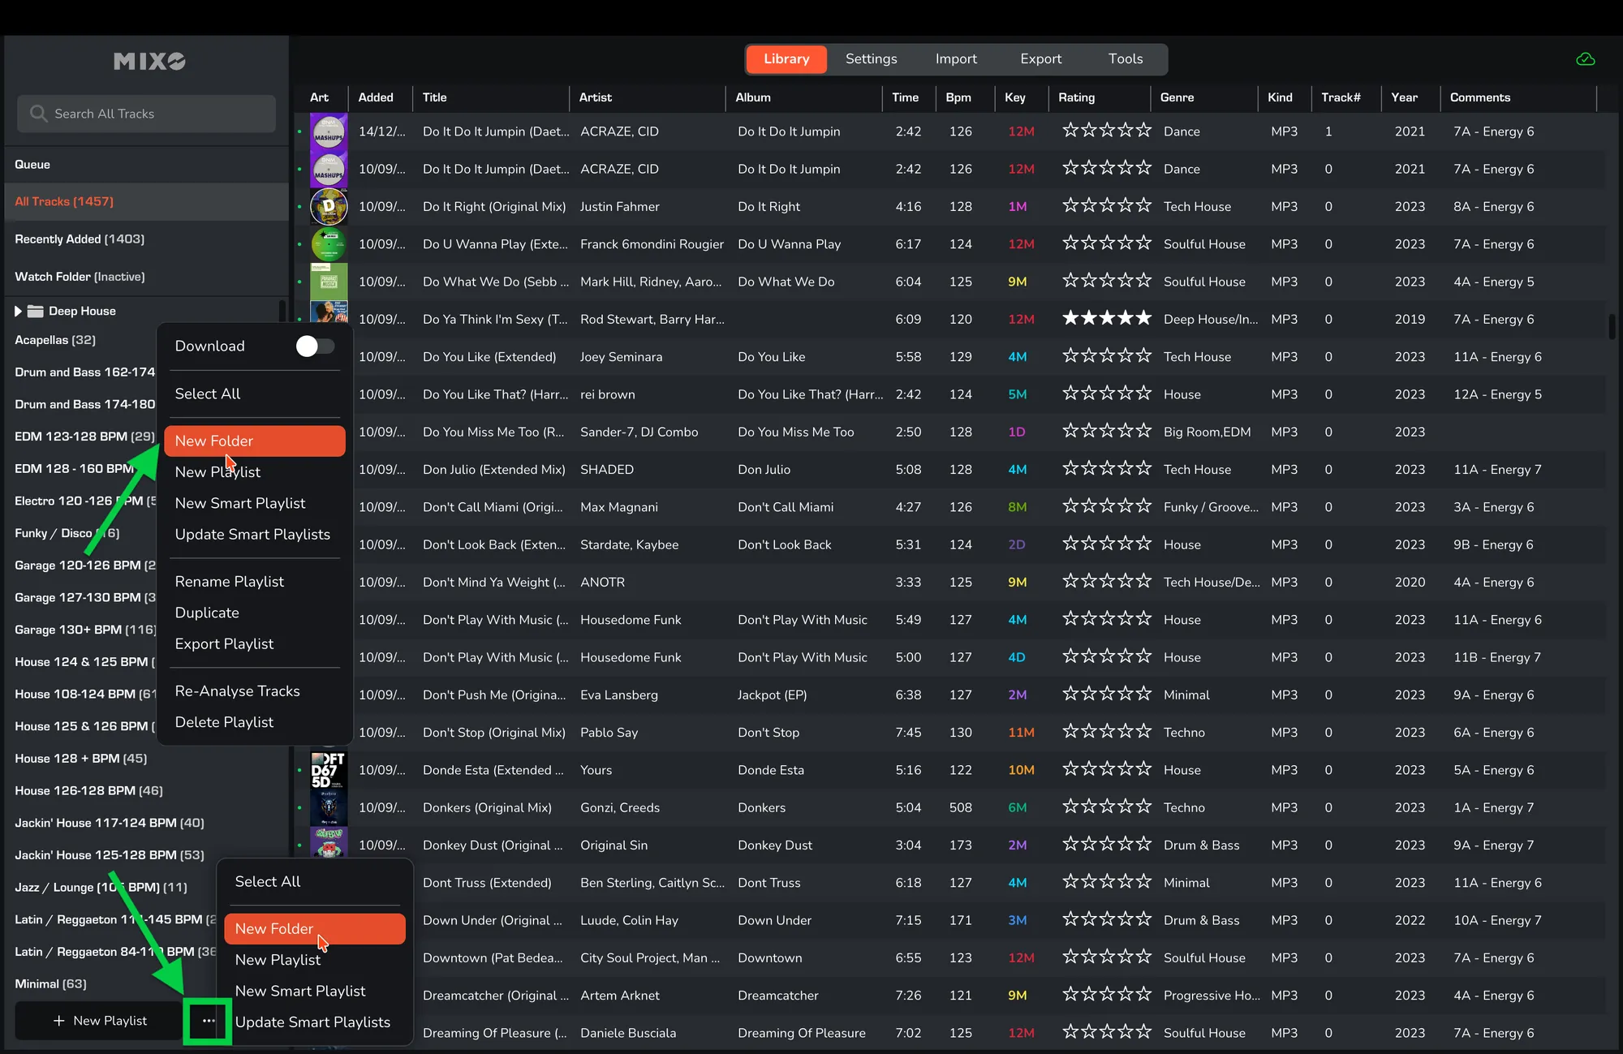Open the three-dots playlist options button
1623x1054 pixels.
click(209, 1021)
